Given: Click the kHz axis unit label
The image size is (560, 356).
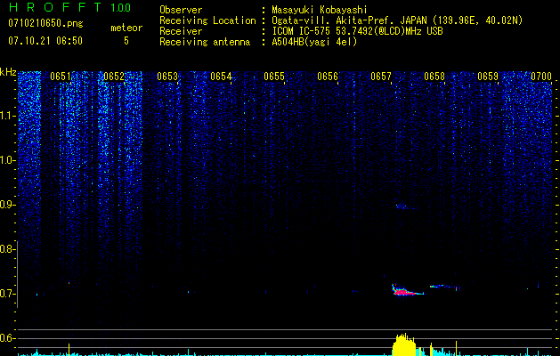Looking at the screenshot, I should click(8, 72).
